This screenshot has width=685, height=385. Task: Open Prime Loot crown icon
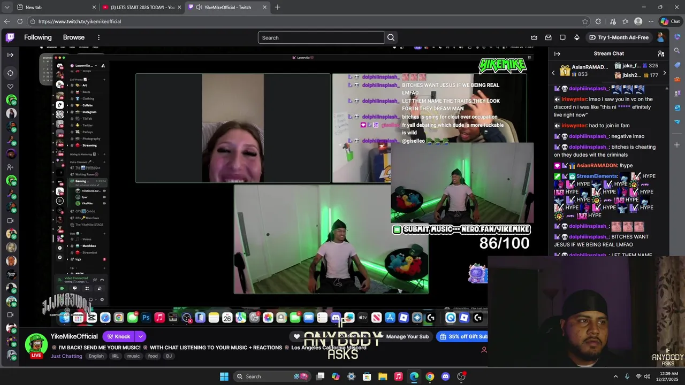[534, 37]
